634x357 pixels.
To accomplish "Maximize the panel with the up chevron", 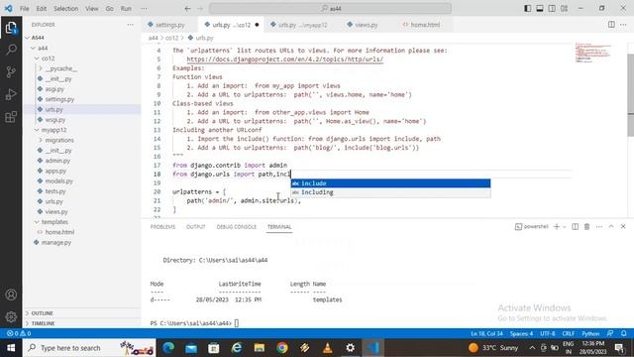I will [x=611, y=227].
